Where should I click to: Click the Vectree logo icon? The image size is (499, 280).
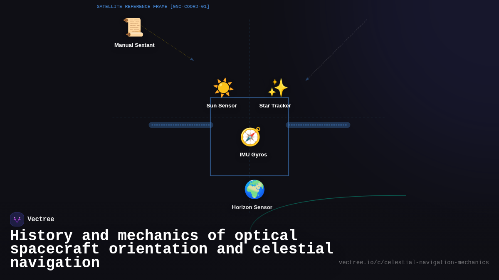tap(17, 219)
